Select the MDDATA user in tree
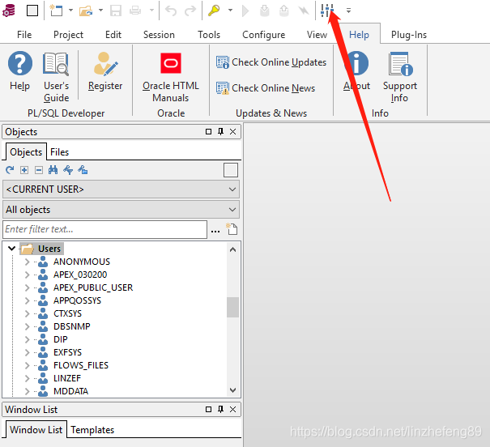 coord(70,391)
